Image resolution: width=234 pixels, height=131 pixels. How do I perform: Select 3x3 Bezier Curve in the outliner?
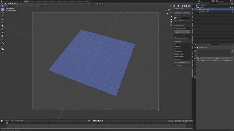(205, 9)
